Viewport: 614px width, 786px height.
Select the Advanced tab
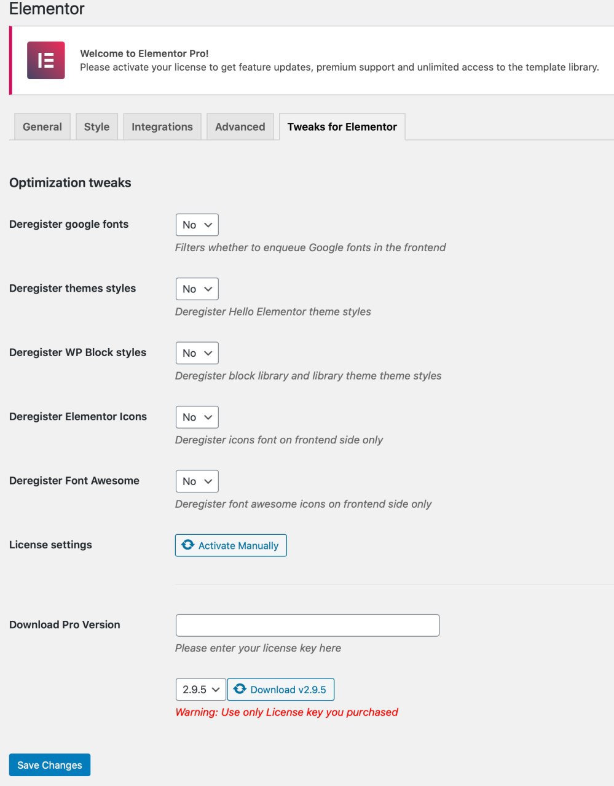240,126
